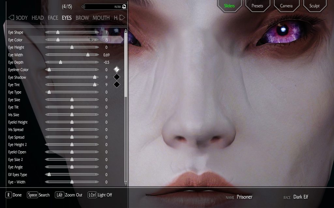Select the Eye Spread row label

(x=16, y=137)
